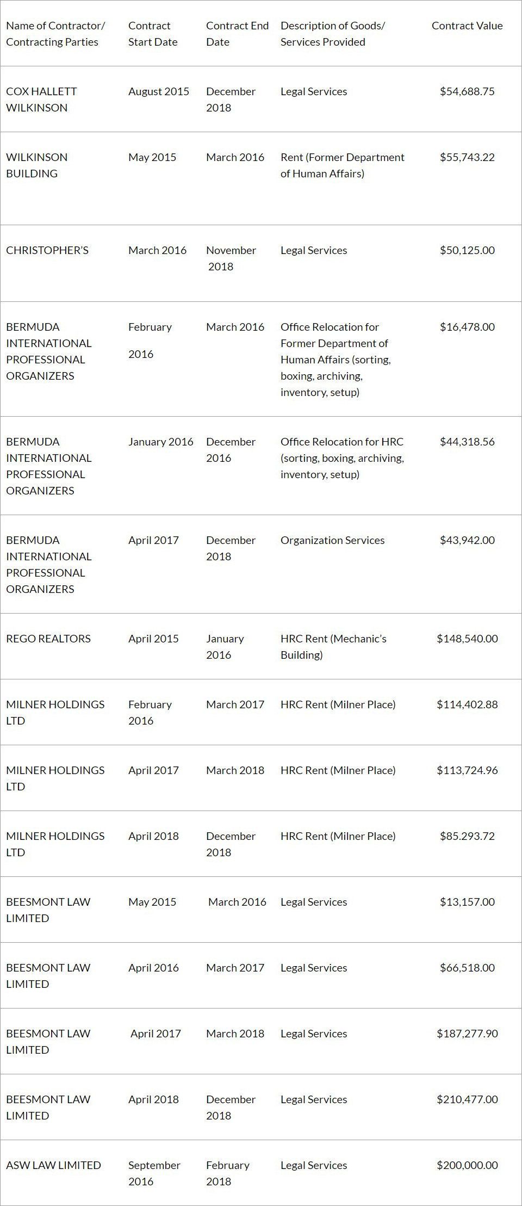Click the $200,000.00 contract value
The width and height of the screenshot is (522, 1206).
[x=467, y=1165]
